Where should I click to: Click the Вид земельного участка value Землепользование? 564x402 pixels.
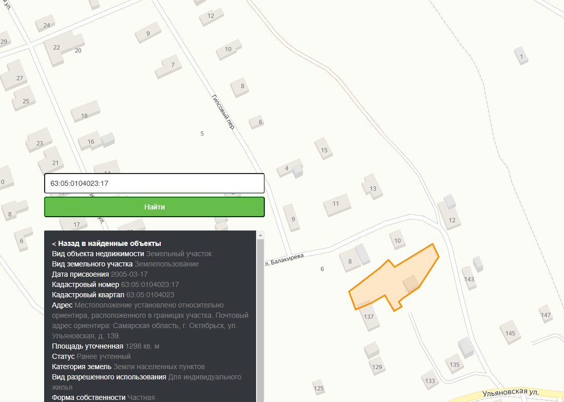tap(167, 264)
